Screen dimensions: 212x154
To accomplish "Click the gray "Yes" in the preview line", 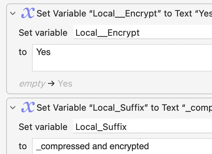I will pos(65,84).
